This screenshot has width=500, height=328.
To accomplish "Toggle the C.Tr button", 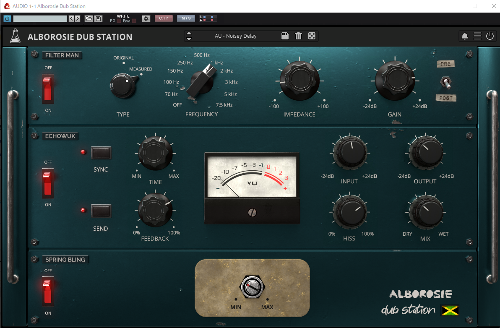I will (164, 18).
